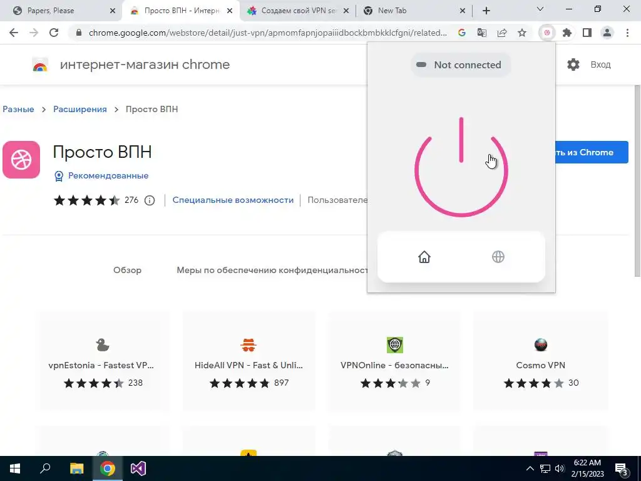Go back to previous page
The height and width of the screenshot is (481, 641).
(x=14, y=33)
